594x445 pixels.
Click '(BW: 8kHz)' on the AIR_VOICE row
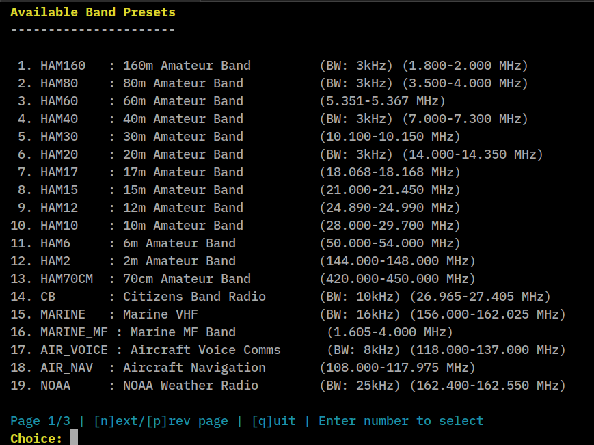[x=364, y=350]
